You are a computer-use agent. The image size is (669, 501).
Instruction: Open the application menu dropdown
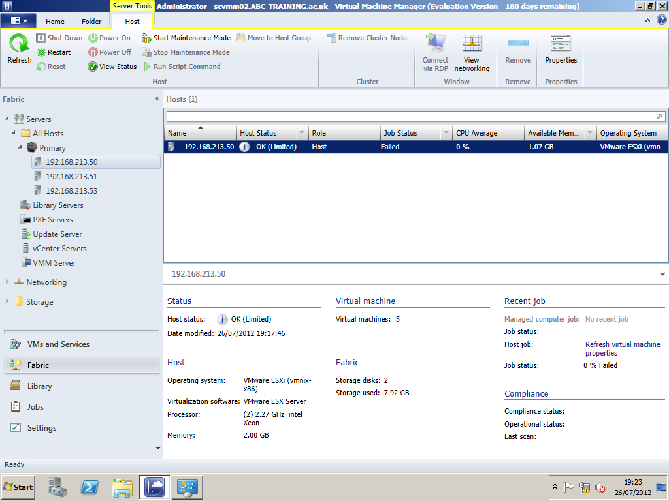18,20
